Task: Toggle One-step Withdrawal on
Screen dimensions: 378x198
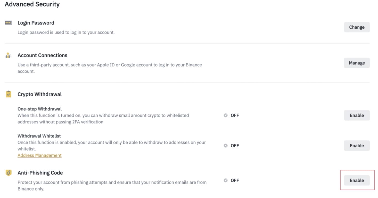Action: [x=357, y=115]
